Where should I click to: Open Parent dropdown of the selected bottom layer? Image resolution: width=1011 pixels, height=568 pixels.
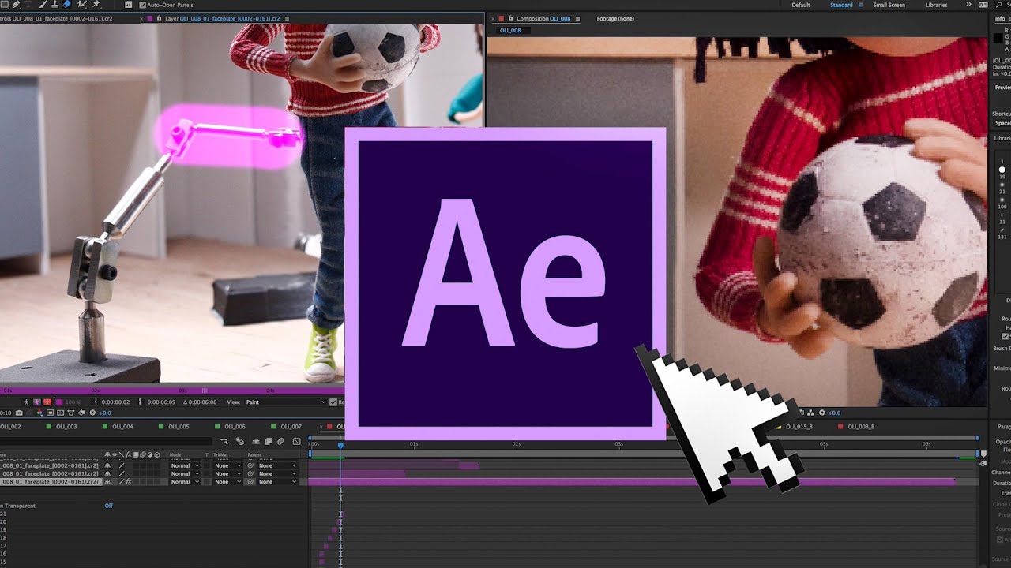point(277,482)
